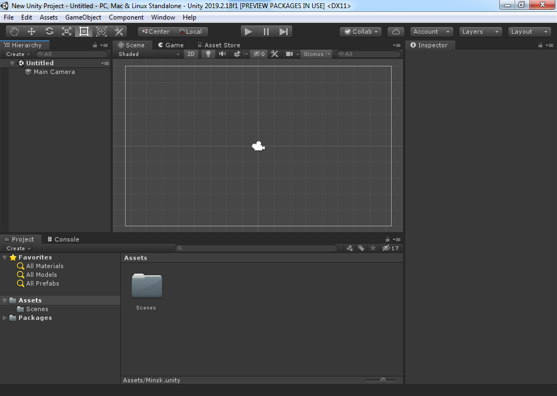Click the Play button
The width and height of the screenshot is (557, 396).
pyautogui.click(x=249, y=32)
